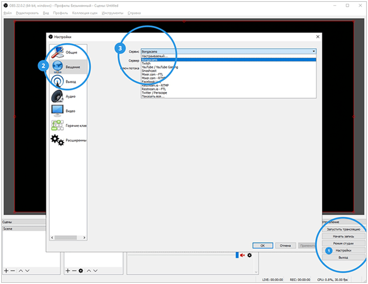Open the Вид menu
The image size is (368, 284).
point(46,13)
